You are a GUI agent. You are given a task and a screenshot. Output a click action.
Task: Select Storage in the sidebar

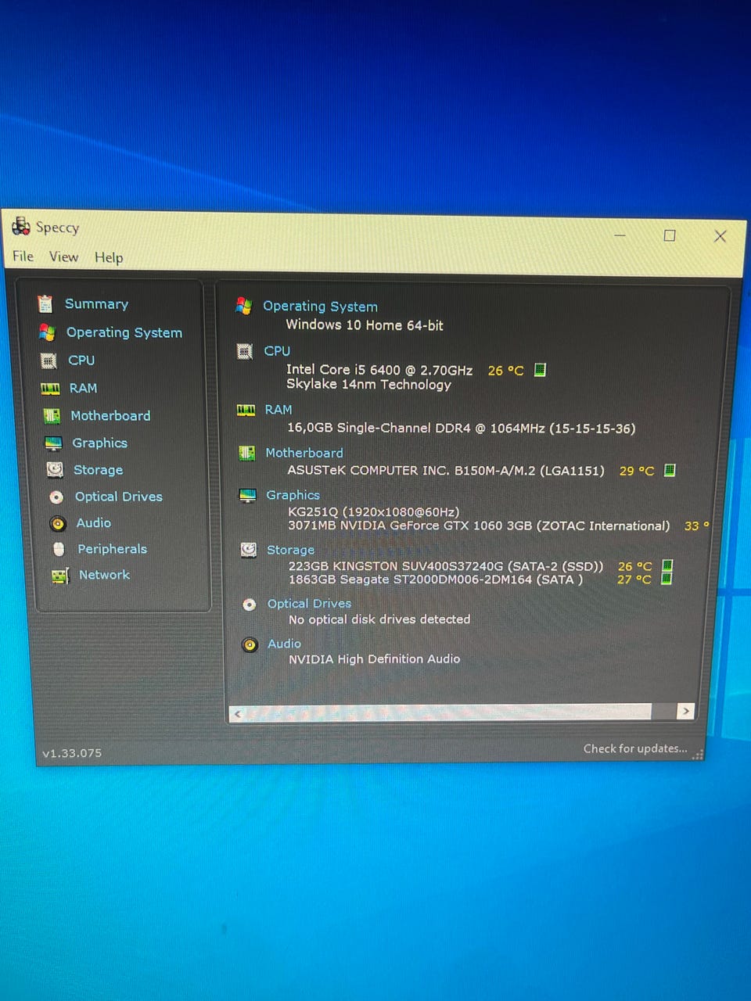click(98, 470)
